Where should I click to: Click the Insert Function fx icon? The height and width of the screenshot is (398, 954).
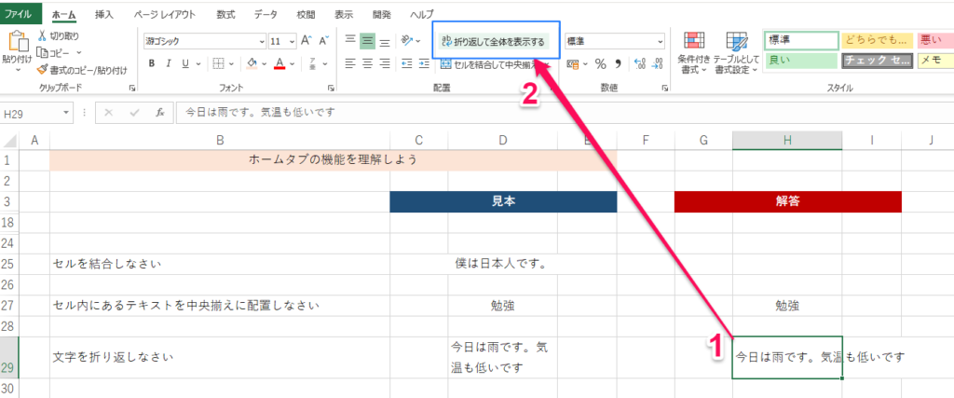point(160,112)
